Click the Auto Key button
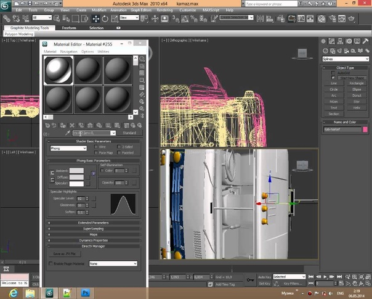The width and height of the screenshot is (372, 299). (265, 277)
